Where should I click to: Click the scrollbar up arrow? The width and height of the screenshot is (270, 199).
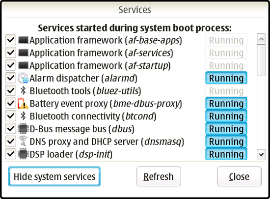(261, 39)
